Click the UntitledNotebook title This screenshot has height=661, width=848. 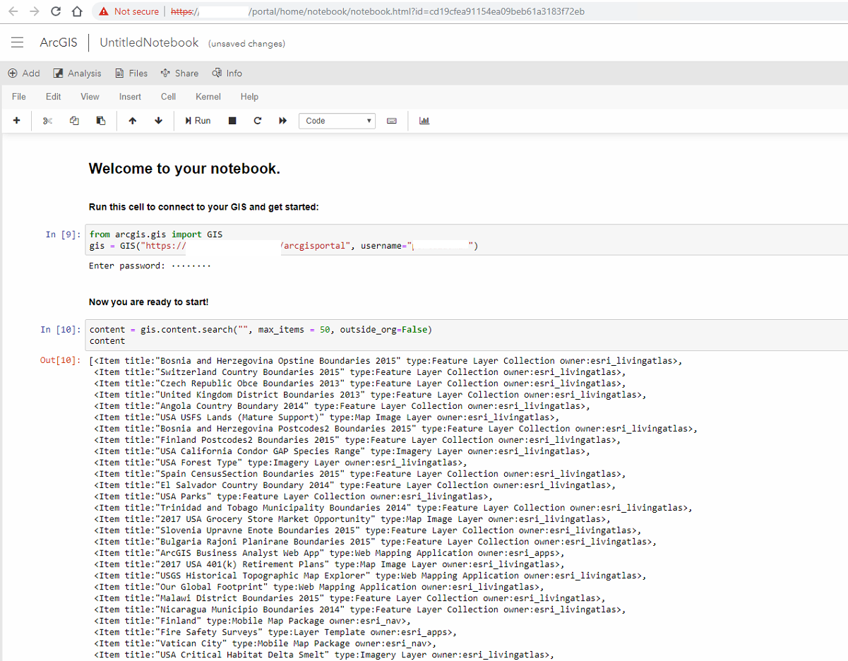(149, 42)
